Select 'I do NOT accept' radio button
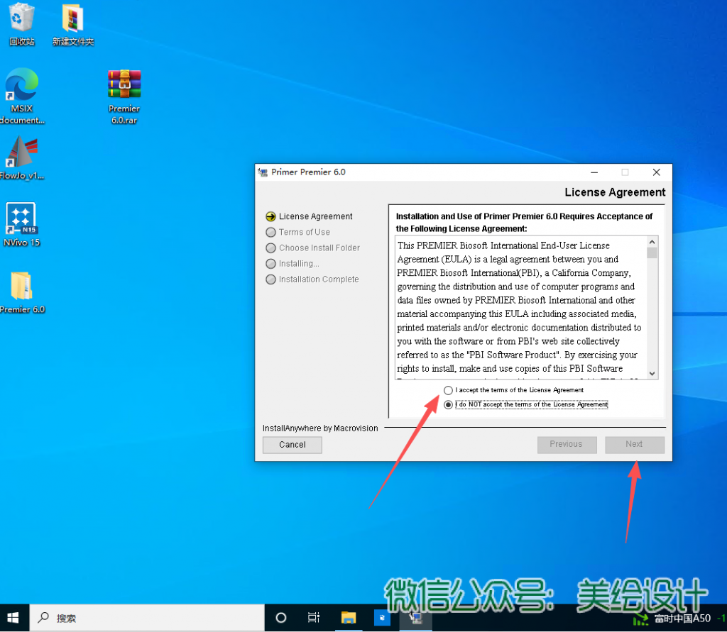Viewport: 727px width, 632px height. [x=447, y=405]
